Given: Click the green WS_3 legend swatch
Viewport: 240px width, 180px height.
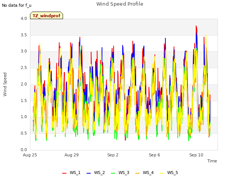Looking at the screenshot, I should (x=113, y=173).
